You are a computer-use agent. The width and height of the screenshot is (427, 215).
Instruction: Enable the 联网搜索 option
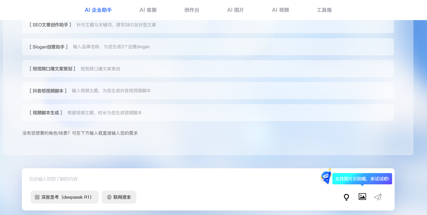tap(119, 197)
